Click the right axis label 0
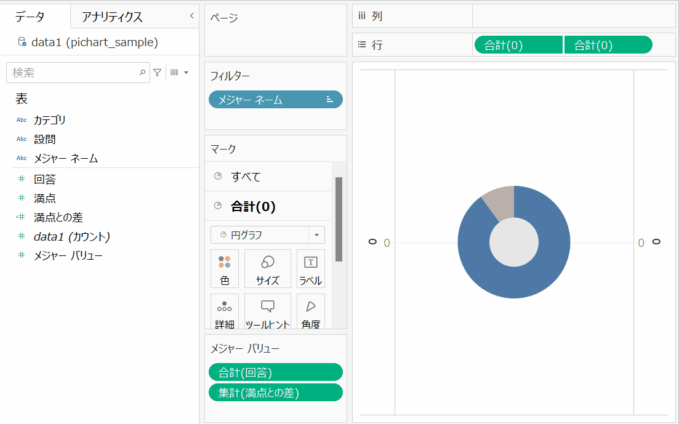 click(641, 242)
